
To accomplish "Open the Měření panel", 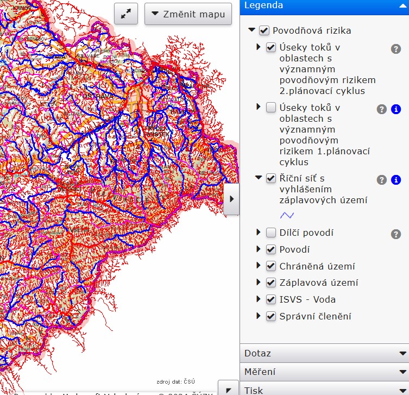I will point(324,372).
